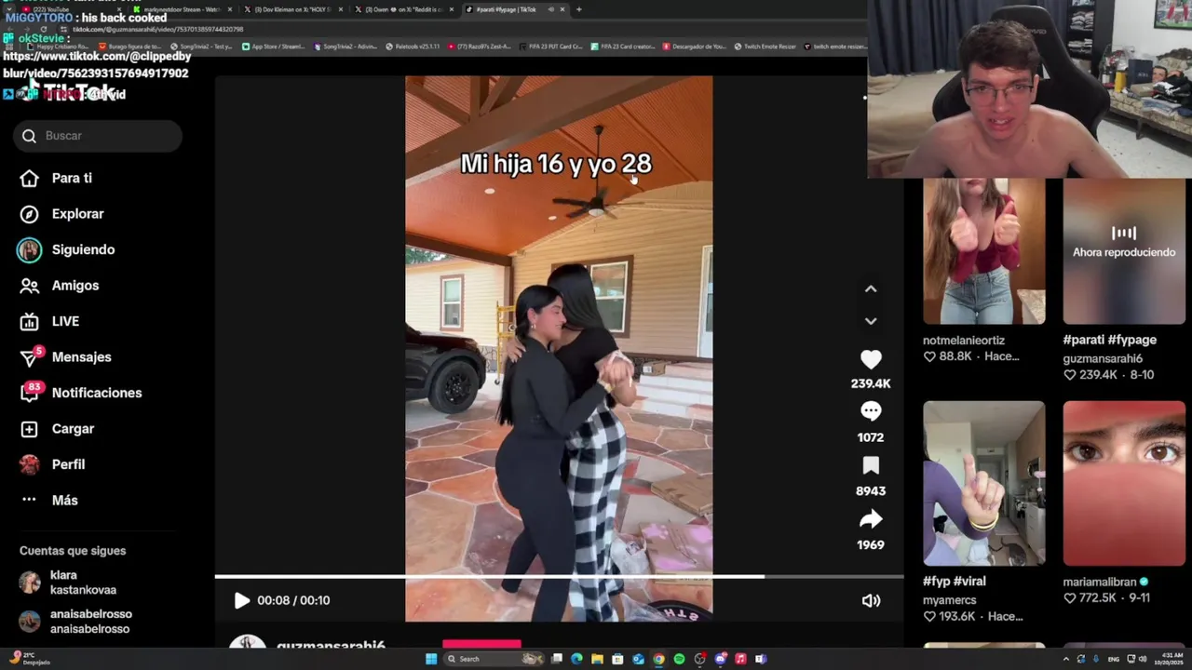Open the weather widget on taskbar

(x=28, y=659)
